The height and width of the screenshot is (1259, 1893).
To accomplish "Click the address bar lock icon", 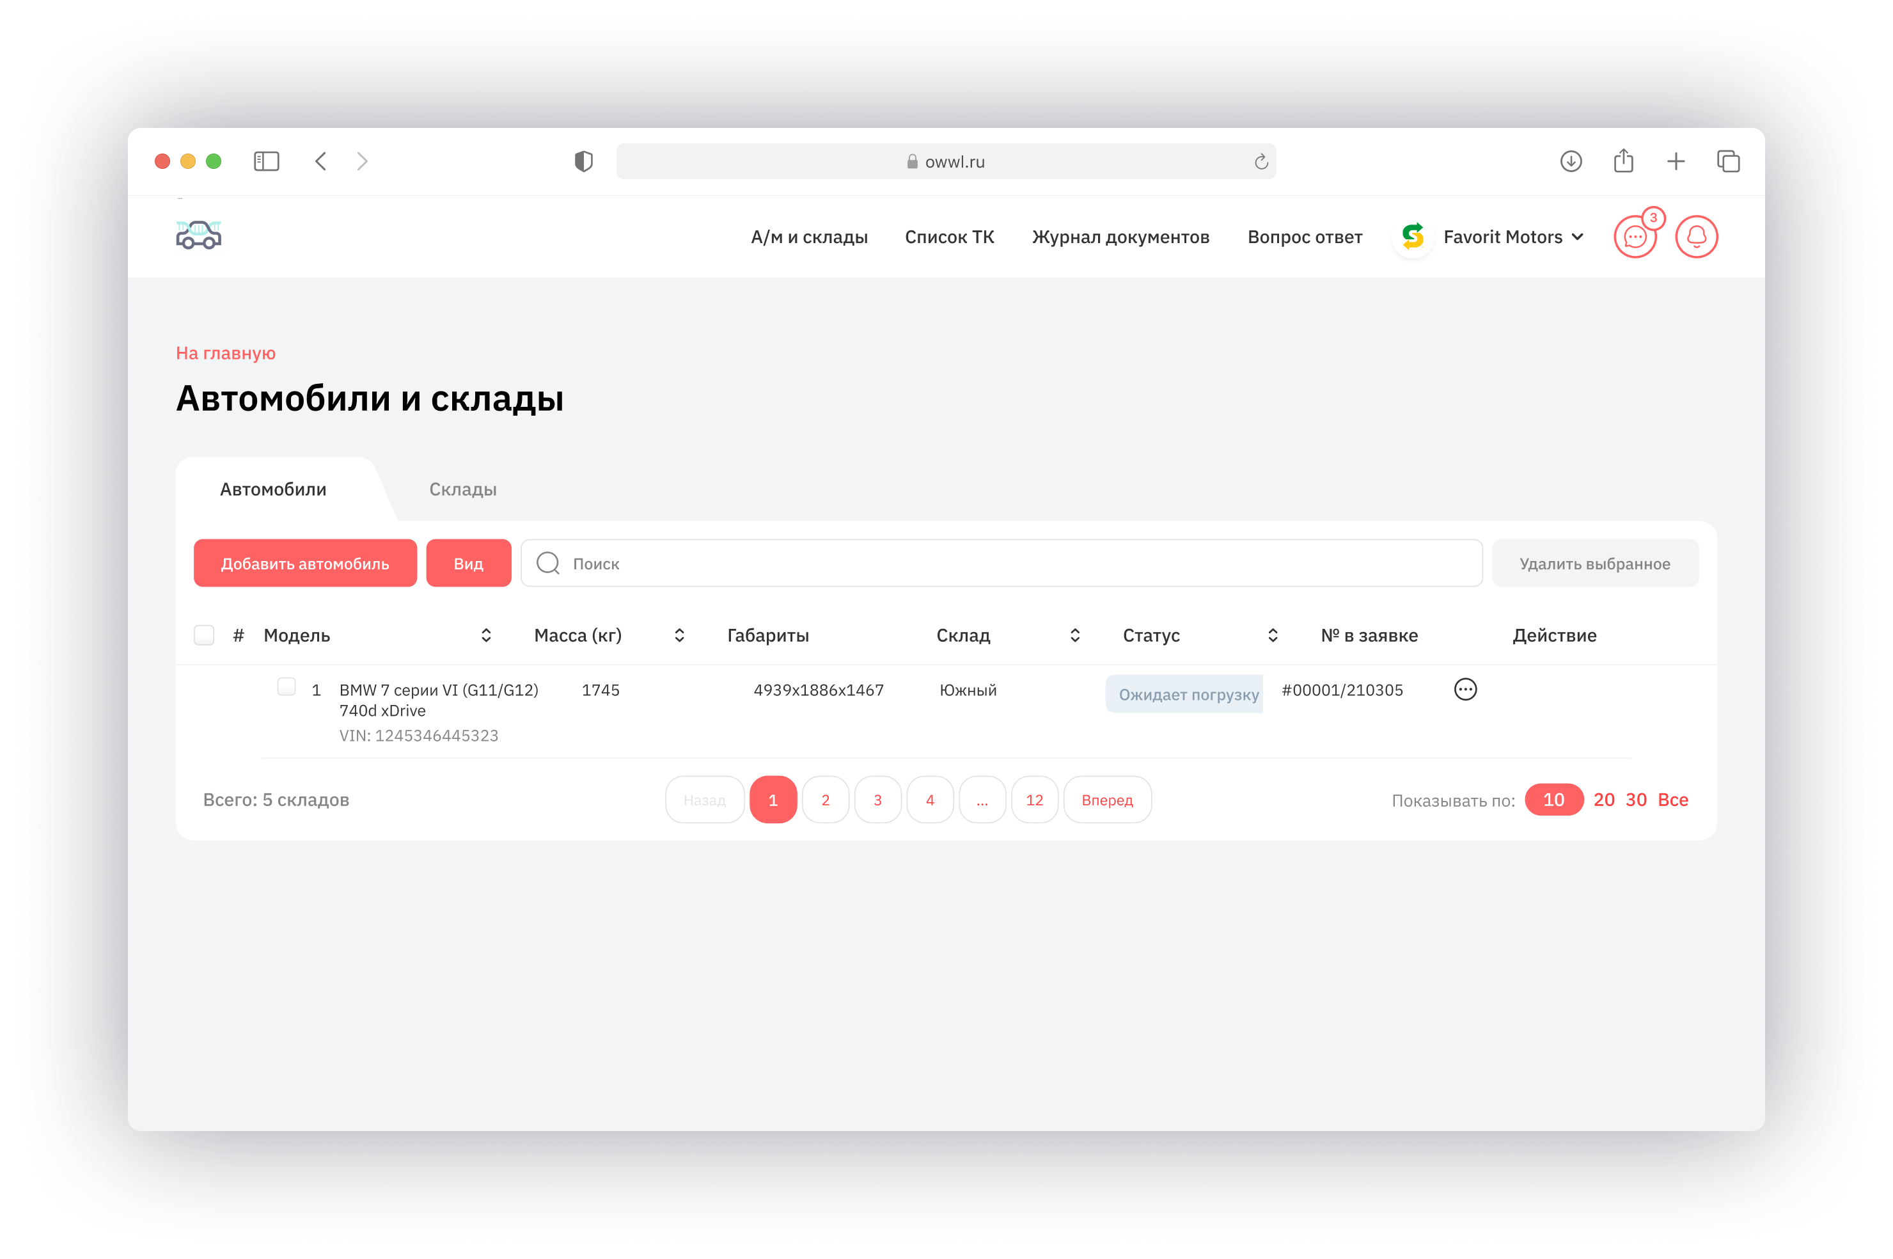I will point(911,161).
